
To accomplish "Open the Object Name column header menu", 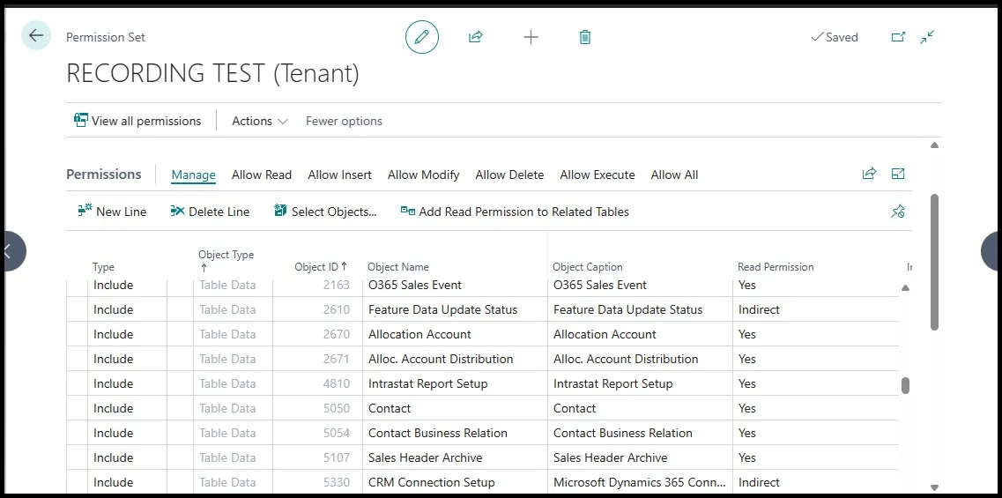I will click(x=398, y=267).
